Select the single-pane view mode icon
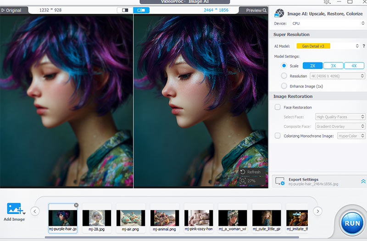 pyautogui.click(x=125, y=10)
